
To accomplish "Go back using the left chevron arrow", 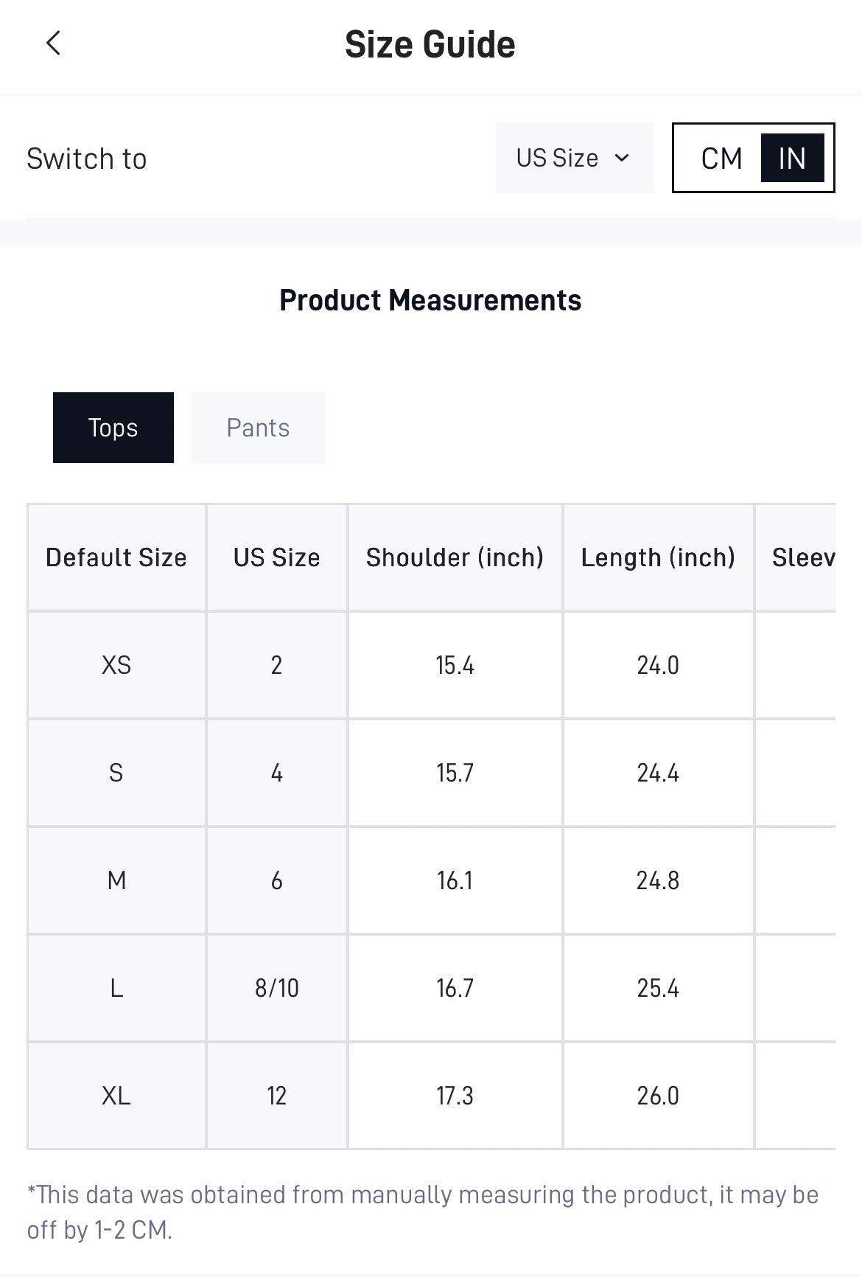I will [53, 44].
